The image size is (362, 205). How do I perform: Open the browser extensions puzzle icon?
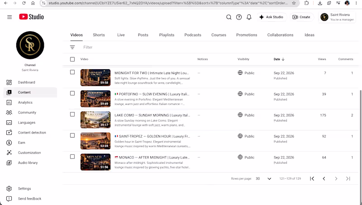pos(307,3)
